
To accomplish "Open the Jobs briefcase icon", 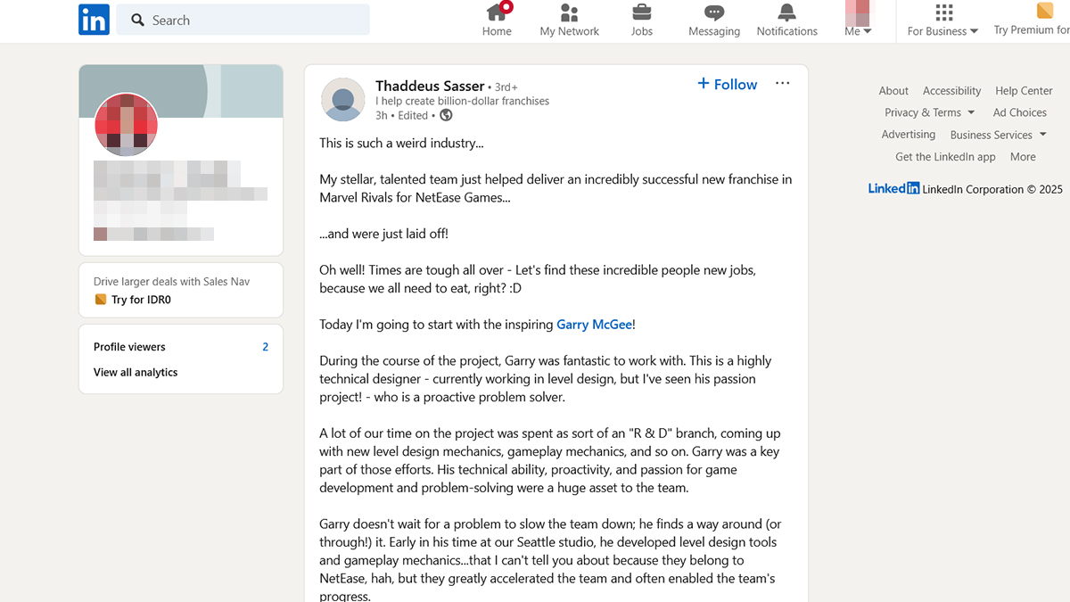I will (641, 12).
